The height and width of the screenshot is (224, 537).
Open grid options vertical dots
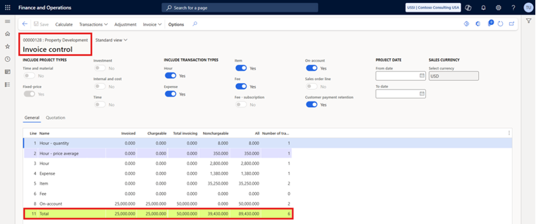[509, 133]
